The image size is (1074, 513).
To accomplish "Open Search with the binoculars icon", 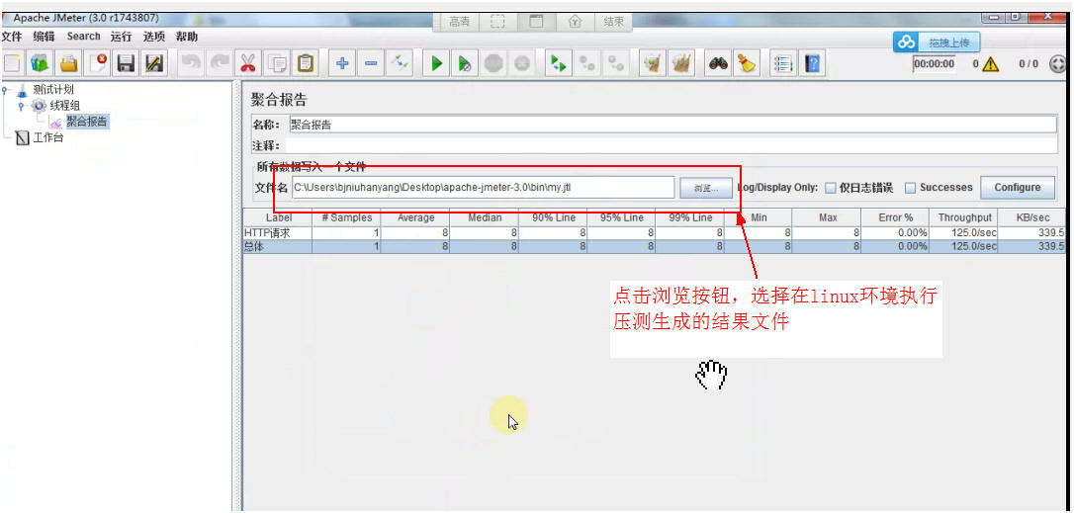I will coord(719,64).
